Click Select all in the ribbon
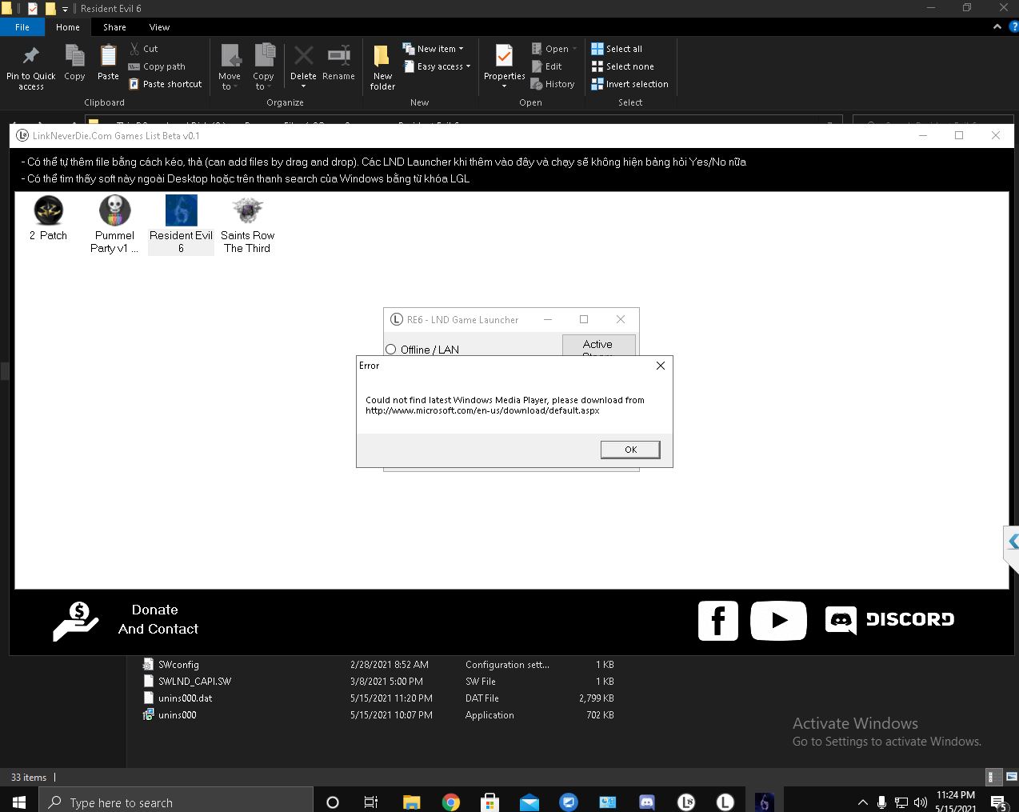Image resolution: width=1019 pixels, height=812 pixels. (617, 49)
